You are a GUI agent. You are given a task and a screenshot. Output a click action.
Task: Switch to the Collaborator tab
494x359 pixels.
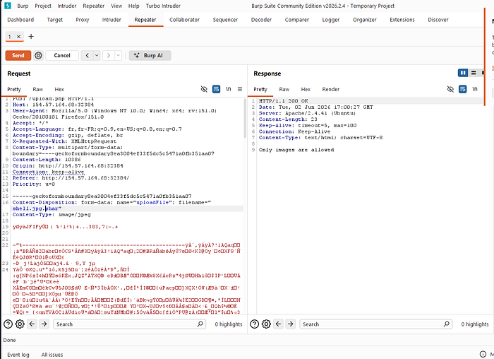pos(185,20)
